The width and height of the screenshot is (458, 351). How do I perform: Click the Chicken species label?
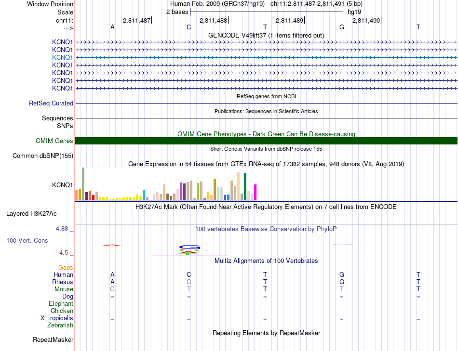[x=62, y=311]
